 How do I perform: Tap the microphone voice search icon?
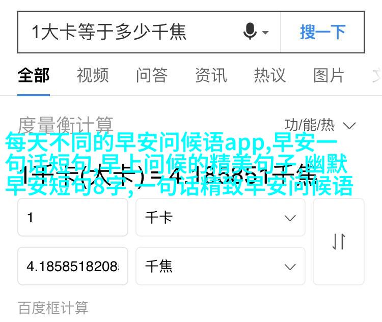[250, 32]
